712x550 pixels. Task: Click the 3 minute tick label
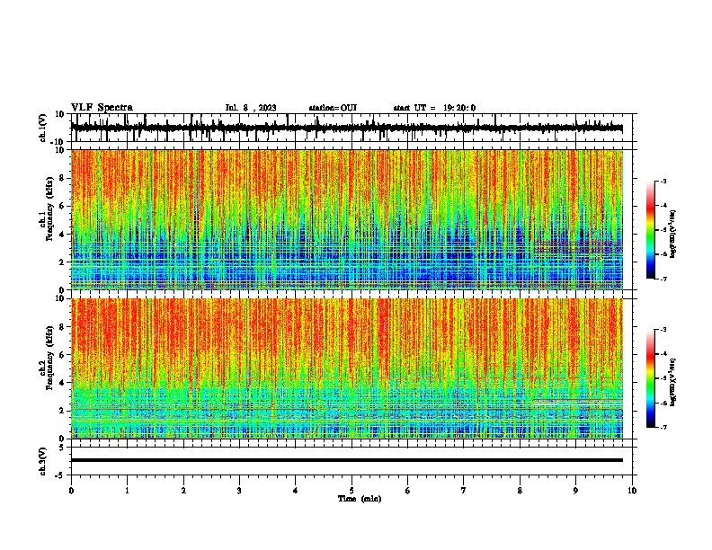pos(239,491)
